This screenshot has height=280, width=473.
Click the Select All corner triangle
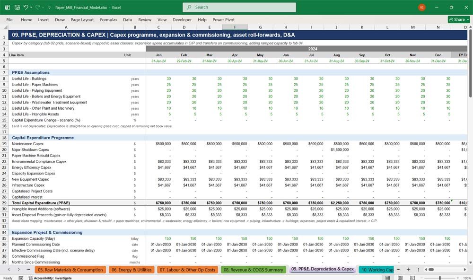point(5,27)
